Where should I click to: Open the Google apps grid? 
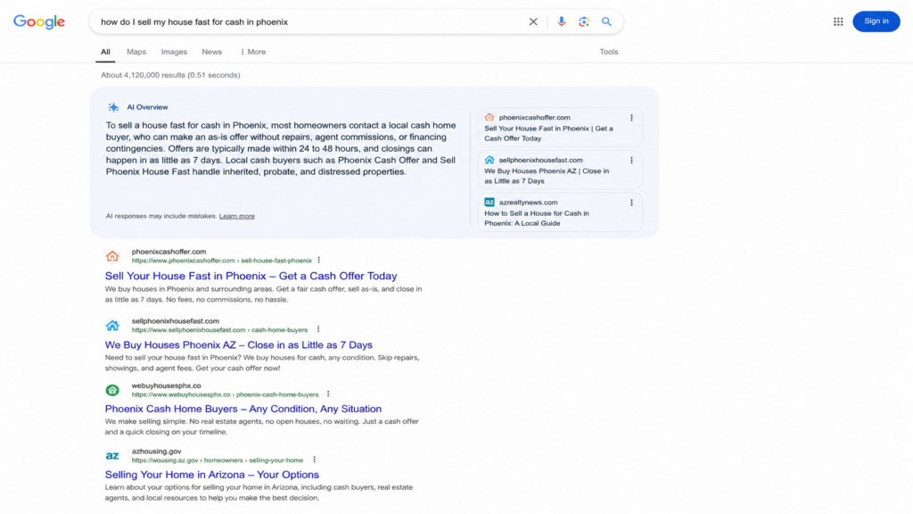coord(838,21)
